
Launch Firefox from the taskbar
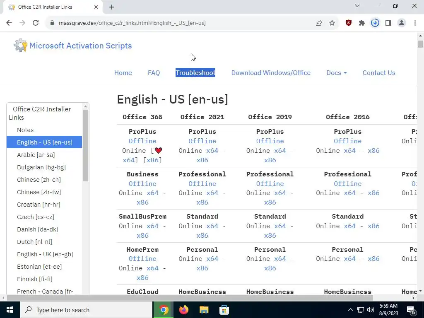183,310
